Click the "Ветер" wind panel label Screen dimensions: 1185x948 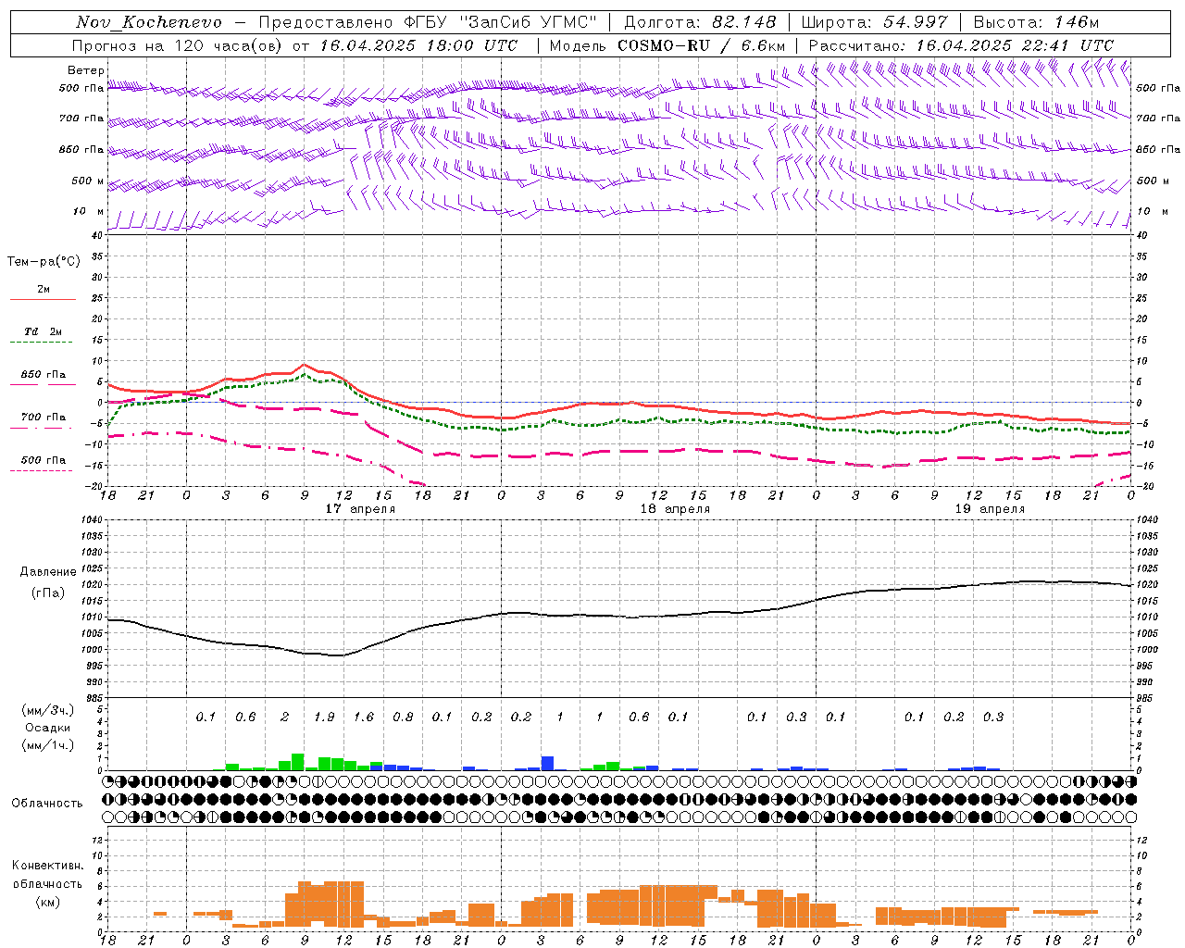86,70
